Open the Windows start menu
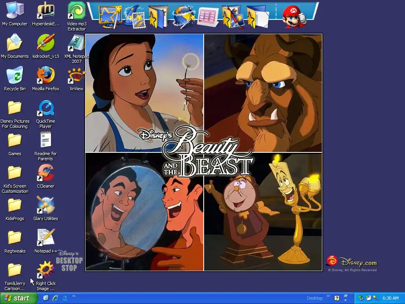The height and width of the screenshot is (304, 405). (x=19, y=298)
